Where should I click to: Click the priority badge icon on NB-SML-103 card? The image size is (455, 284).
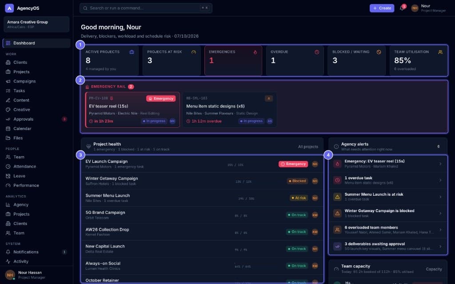click(269, 99)
